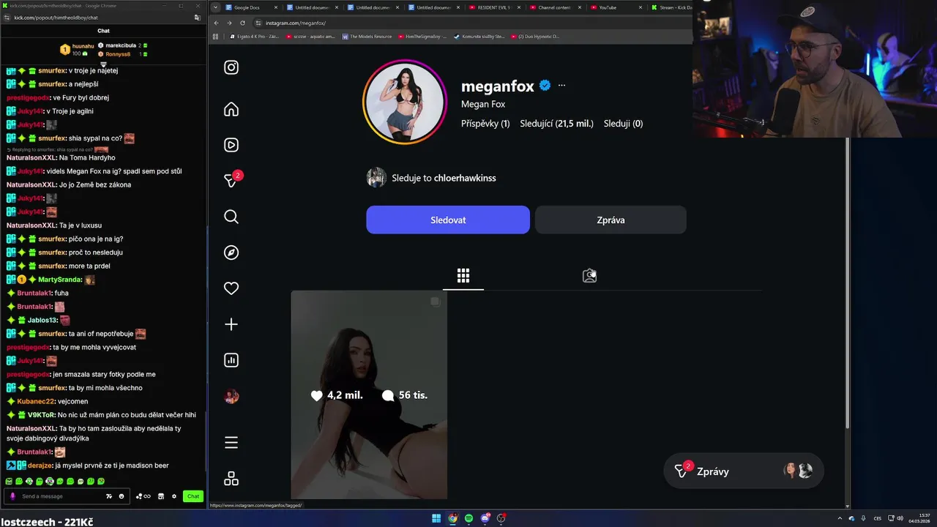Screen dimensions: 937x527
Task: Close the Google Docs tab
Action: (276, 7)
